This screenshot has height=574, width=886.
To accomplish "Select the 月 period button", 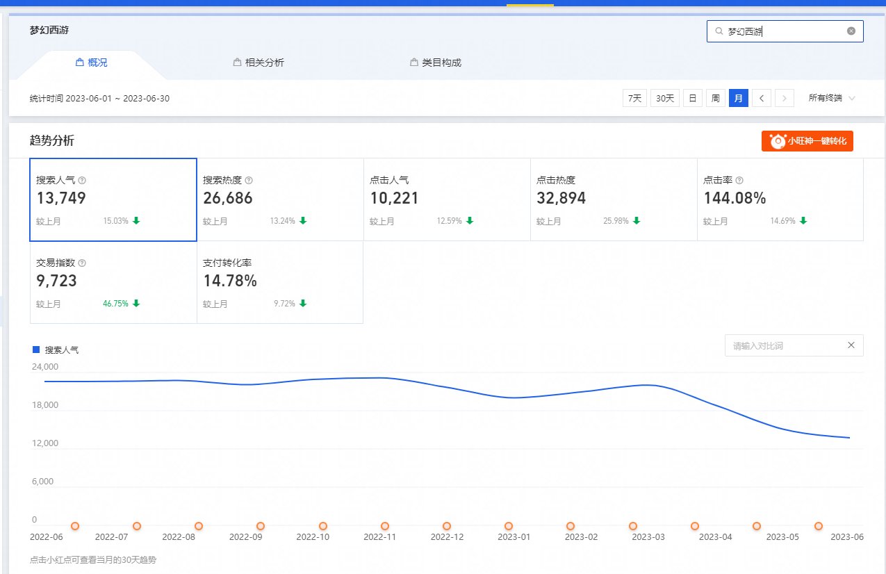I will (x=738, y=98).
